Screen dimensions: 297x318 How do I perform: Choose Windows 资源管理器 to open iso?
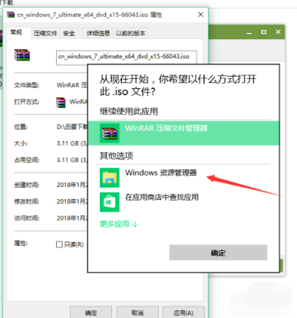coord(183,178)
